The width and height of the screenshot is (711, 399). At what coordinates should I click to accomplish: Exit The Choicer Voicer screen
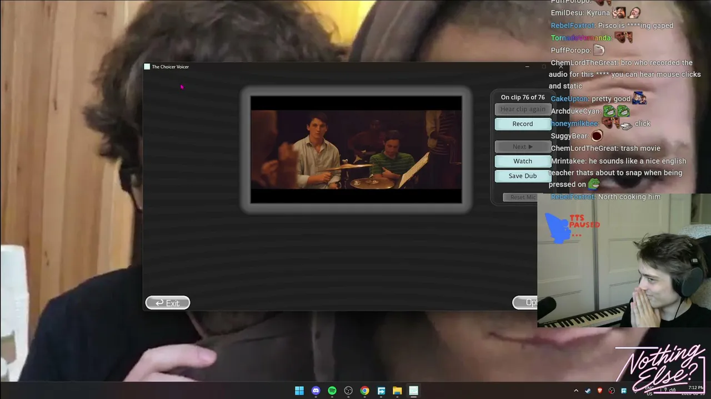click(x=168, y=303)
